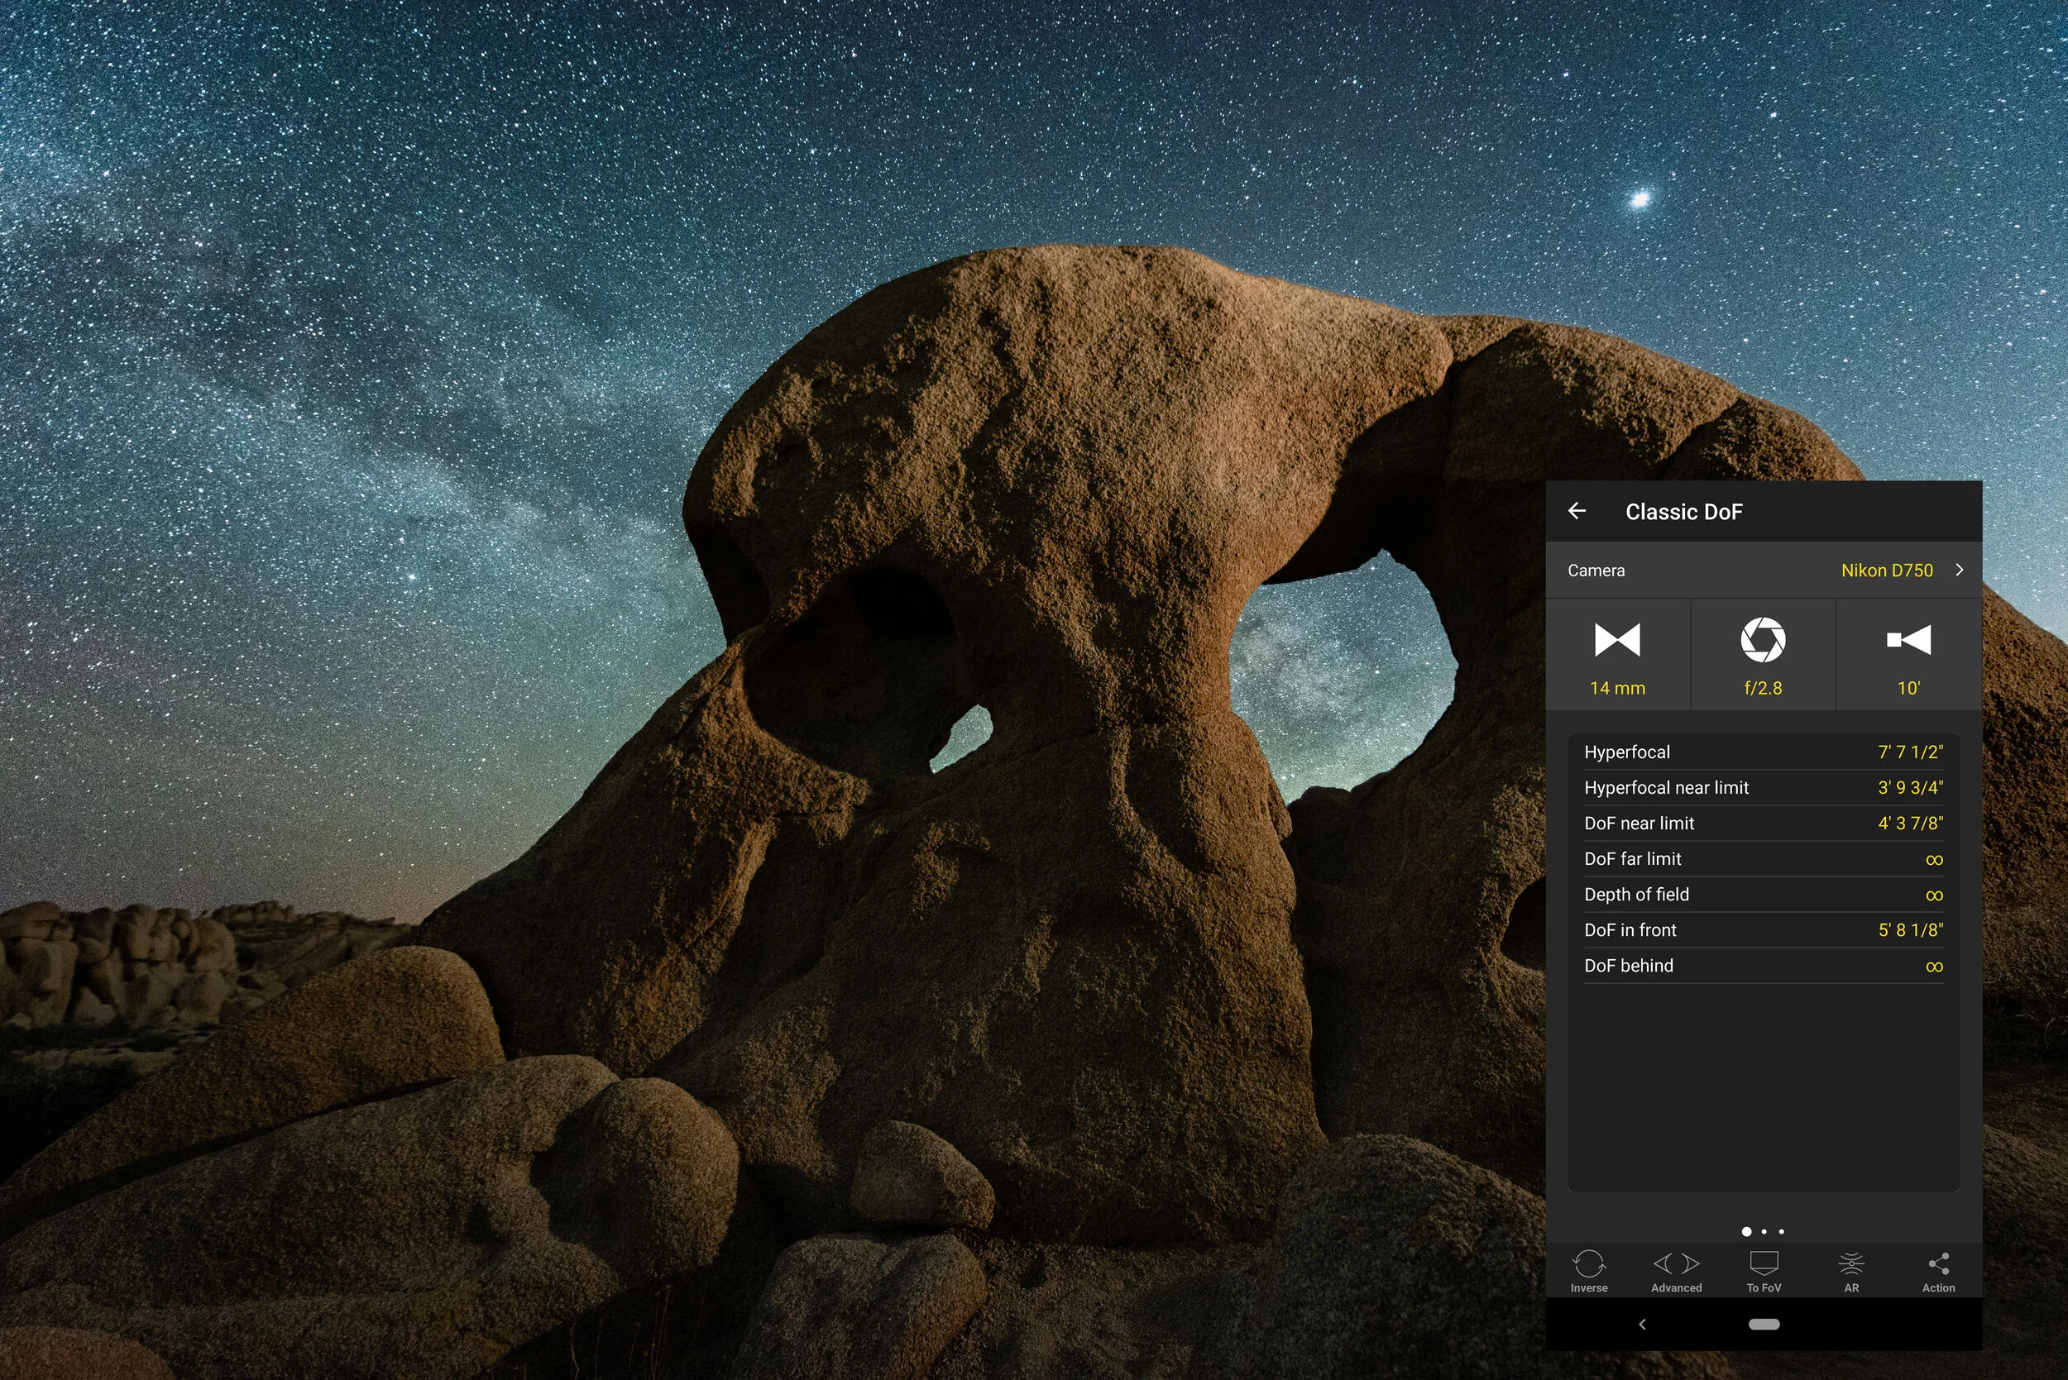The height and width of the screenshot is (1380, 2068).
Task: Tap the second page indicator dot
Action: click(x=1764, y=1231)
